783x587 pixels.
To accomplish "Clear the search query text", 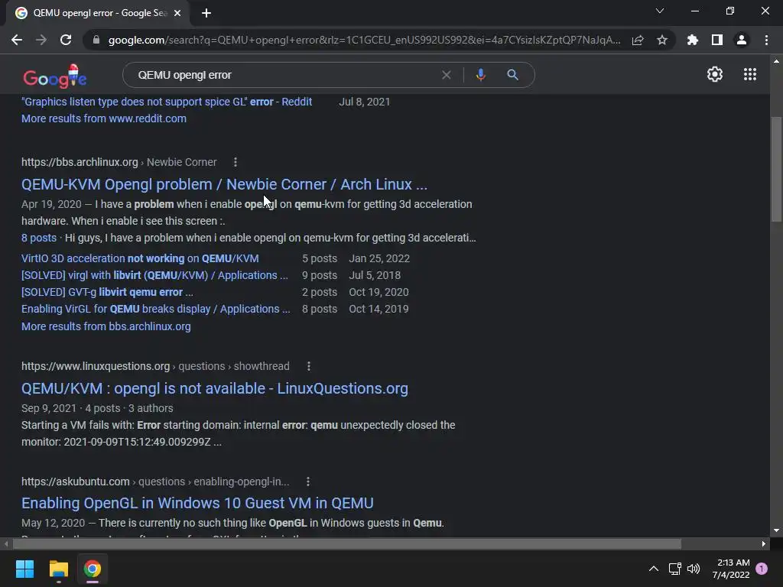I will (447, 75).
